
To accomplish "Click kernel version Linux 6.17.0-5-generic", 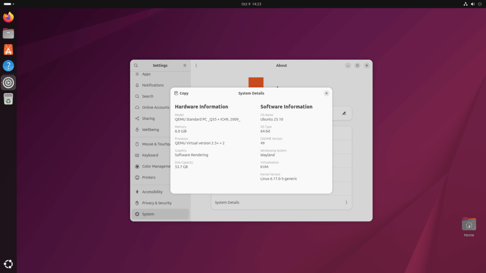I will click(278, 179).
